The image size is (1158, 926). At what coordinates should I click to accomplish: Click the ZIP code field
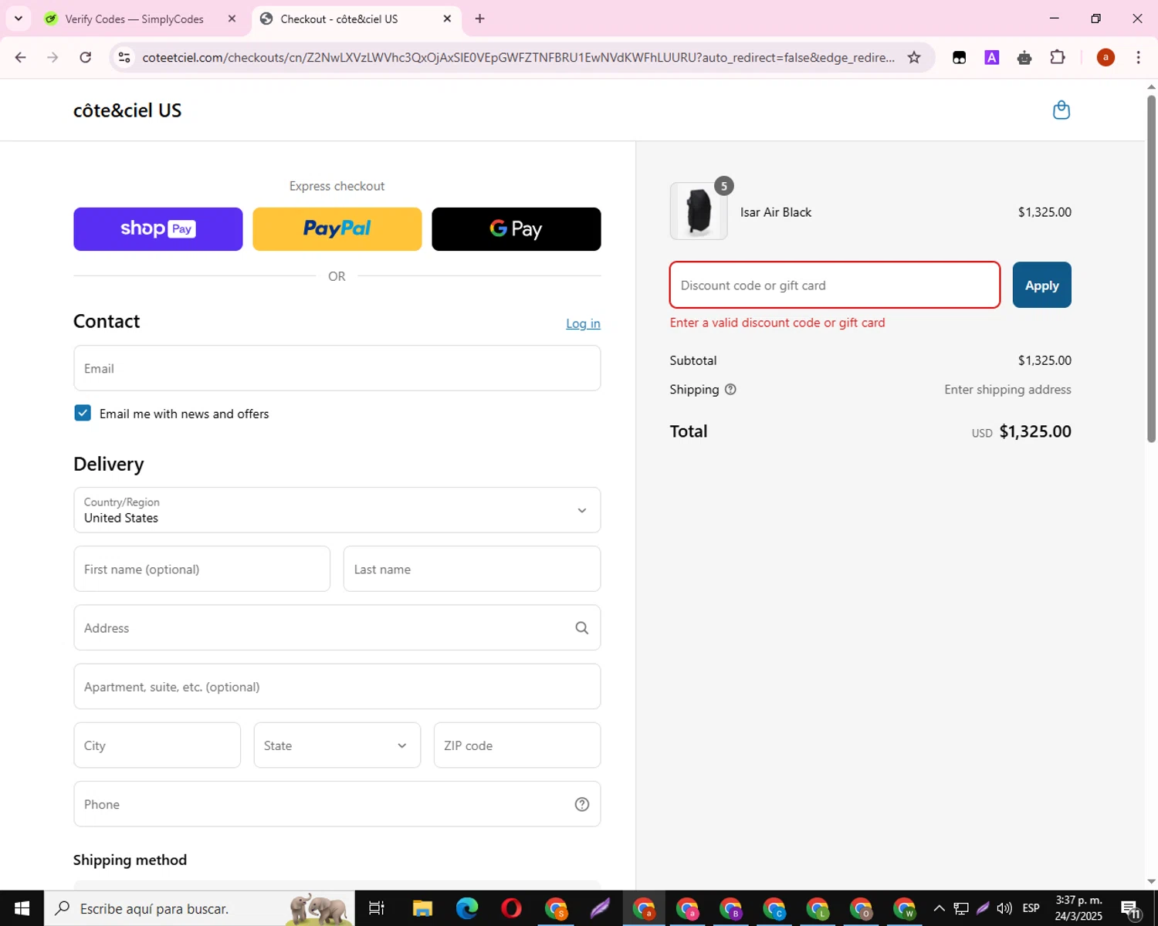pyautogui.click(x=517, y=745)
